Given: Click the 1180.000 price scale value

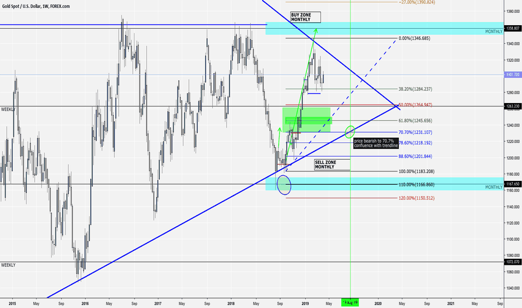Looking at the screenshot, I should (513, 174).
